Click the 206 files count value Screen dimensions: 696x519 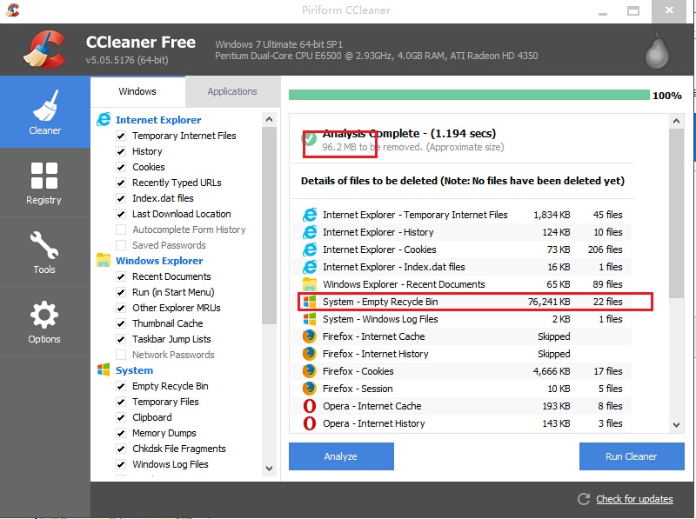pyautogui.click(x=605, y=250)
